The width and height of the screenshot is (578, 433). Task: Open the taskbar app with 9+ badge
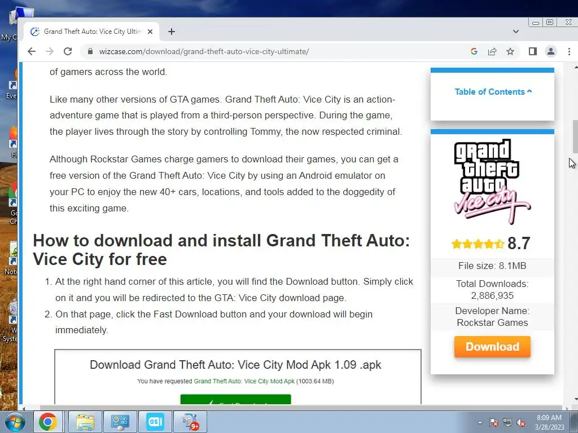coord(190,422)
